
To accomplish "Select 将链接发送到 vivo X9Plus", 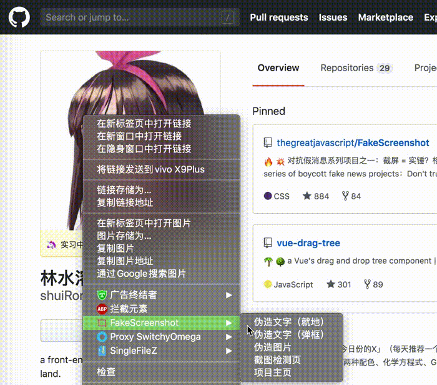I will [x=162, y=169].
